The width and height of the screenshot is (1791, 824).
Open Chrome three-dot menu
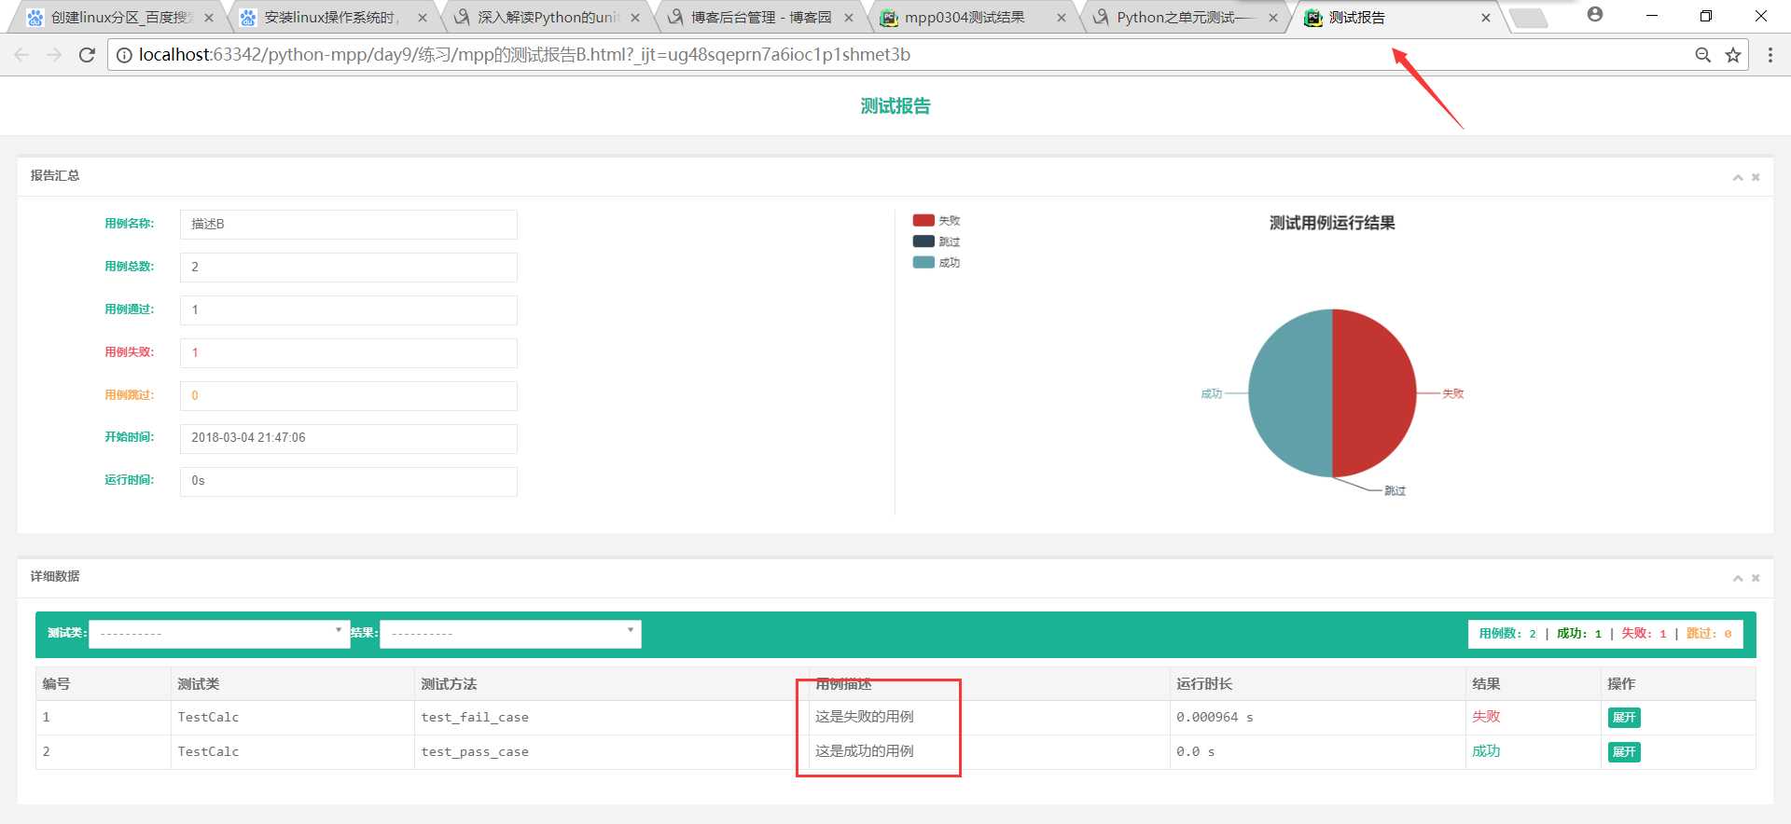pos(1770,55)
